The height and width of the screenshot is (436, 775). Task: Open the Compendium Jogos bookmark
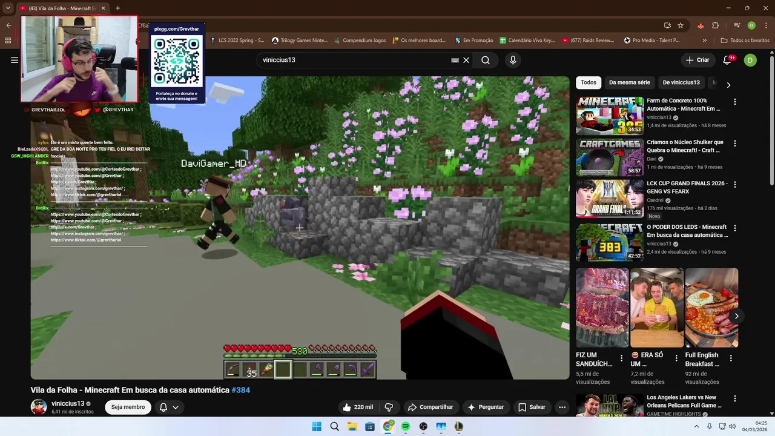tap(359, 41)
